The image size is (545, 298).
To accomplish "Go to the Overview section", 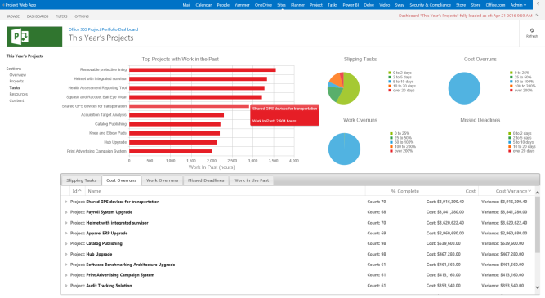I will pos(17,75).
